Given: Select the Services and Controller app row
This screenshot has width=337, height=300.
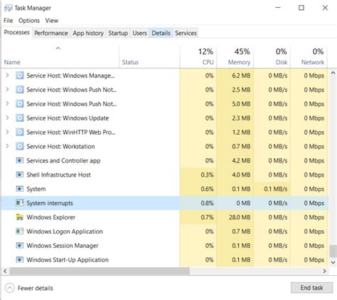Looking at the screenshot, I should pos(166,160).
